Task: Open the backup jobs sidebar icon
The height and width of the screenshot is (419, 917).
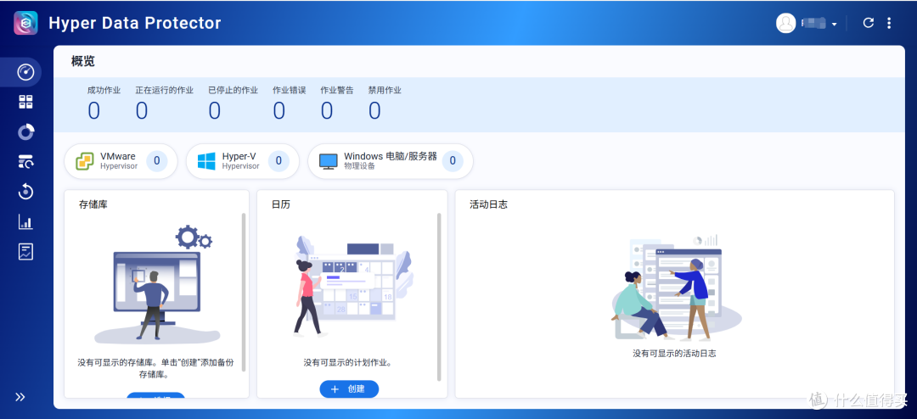Action: click(x=25, y=162)
